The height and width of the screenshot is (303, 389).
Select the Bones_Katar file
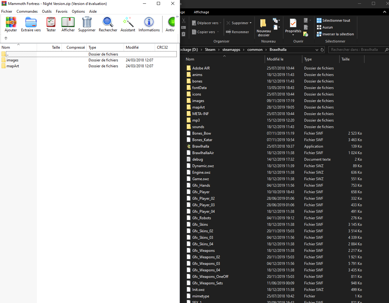pyautogui.click(x=202, y=140)
